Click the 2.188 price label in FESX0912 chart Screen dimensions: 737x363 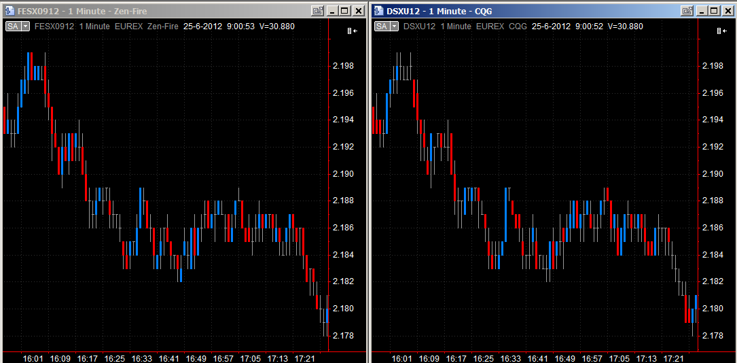pyautogui.click(x=342, y=201)
